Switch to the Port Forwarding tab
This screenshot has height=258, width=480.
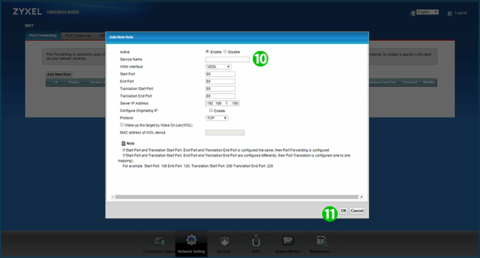pos(43,36)
